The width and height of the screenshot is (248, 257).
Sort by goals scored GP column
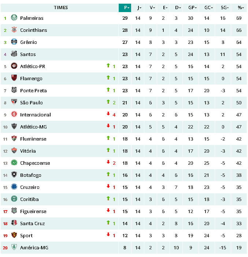(191, 8)
